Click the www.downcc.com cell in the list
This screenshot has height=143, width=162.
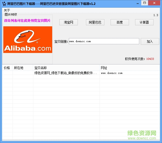tap(112, 73)
